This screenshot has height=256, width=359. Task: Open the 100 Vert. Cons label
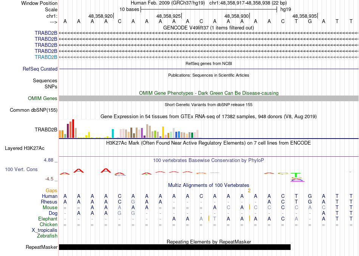[21, 169]
